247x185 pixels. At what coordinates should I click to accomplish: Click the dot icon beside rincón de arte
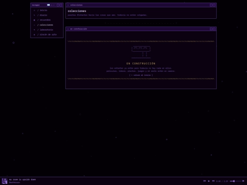pyautogui.click(x=34, y=35)
